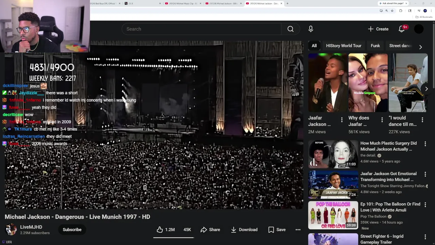Open 'How Much Plastic Surgery Did' title
Image resolution: width=435 pixels, height=245 pixels.
click(x=388, y=146)
